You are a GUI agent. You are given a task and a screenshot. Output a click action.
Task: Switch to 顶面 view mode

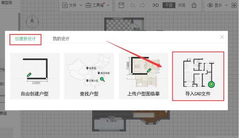tap(182, 5)
